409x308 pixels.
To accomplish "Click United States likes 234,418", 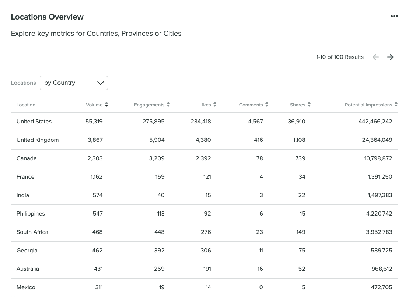I will point(200,122).
